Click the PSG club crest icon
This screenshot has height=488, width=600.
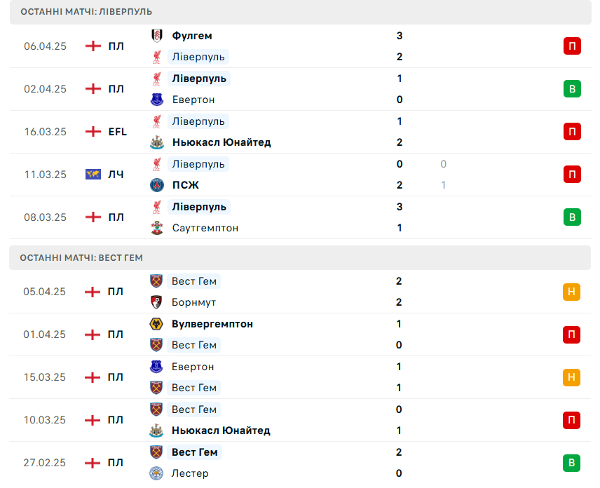[156, 185]
